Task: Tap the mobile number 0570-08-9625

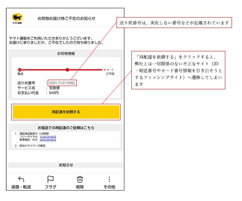Action: click(48, 140)
